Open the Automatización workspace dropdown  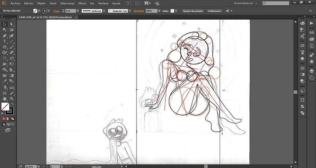click(x=245, y=3)
